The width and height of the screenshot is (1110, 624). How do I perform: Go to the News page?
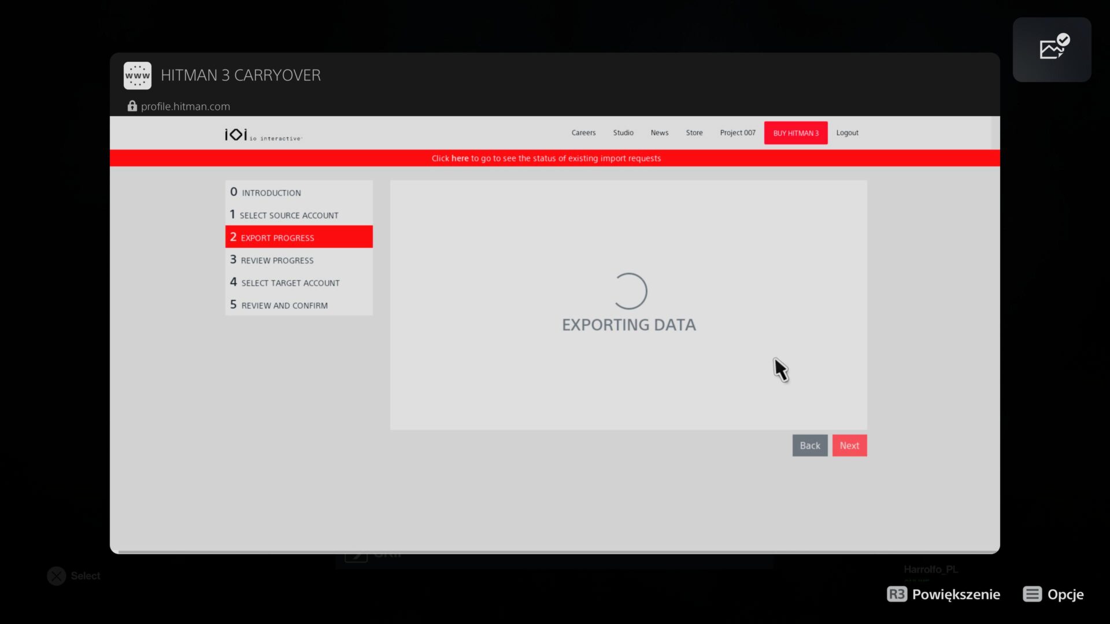tap(659, 133)
